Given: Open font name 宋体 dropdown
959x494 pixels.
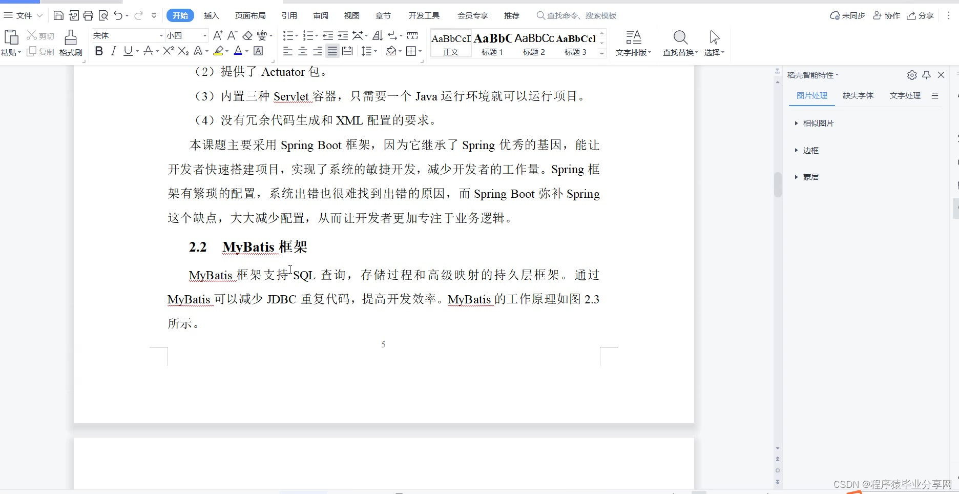Looking at the screenshot, I should (x=161, y=35).
